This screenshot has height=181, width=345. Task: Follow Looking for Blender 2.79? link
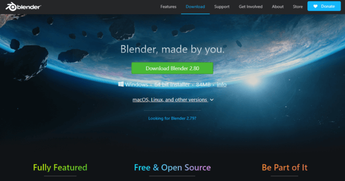pyautogui.click(x=172, y=119)
